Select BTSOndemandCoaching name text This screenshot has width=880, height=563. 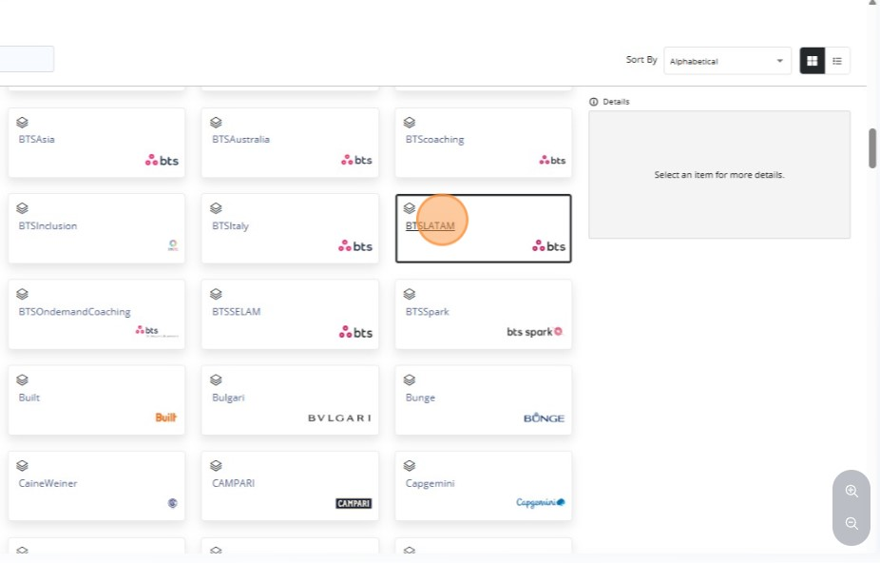tap(75, 312)
